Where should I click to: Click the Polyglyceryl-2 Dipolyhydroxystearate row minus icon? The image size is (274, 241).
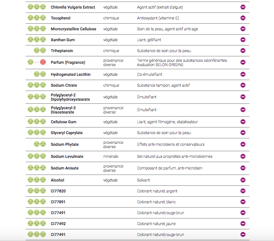pos(243,97)
